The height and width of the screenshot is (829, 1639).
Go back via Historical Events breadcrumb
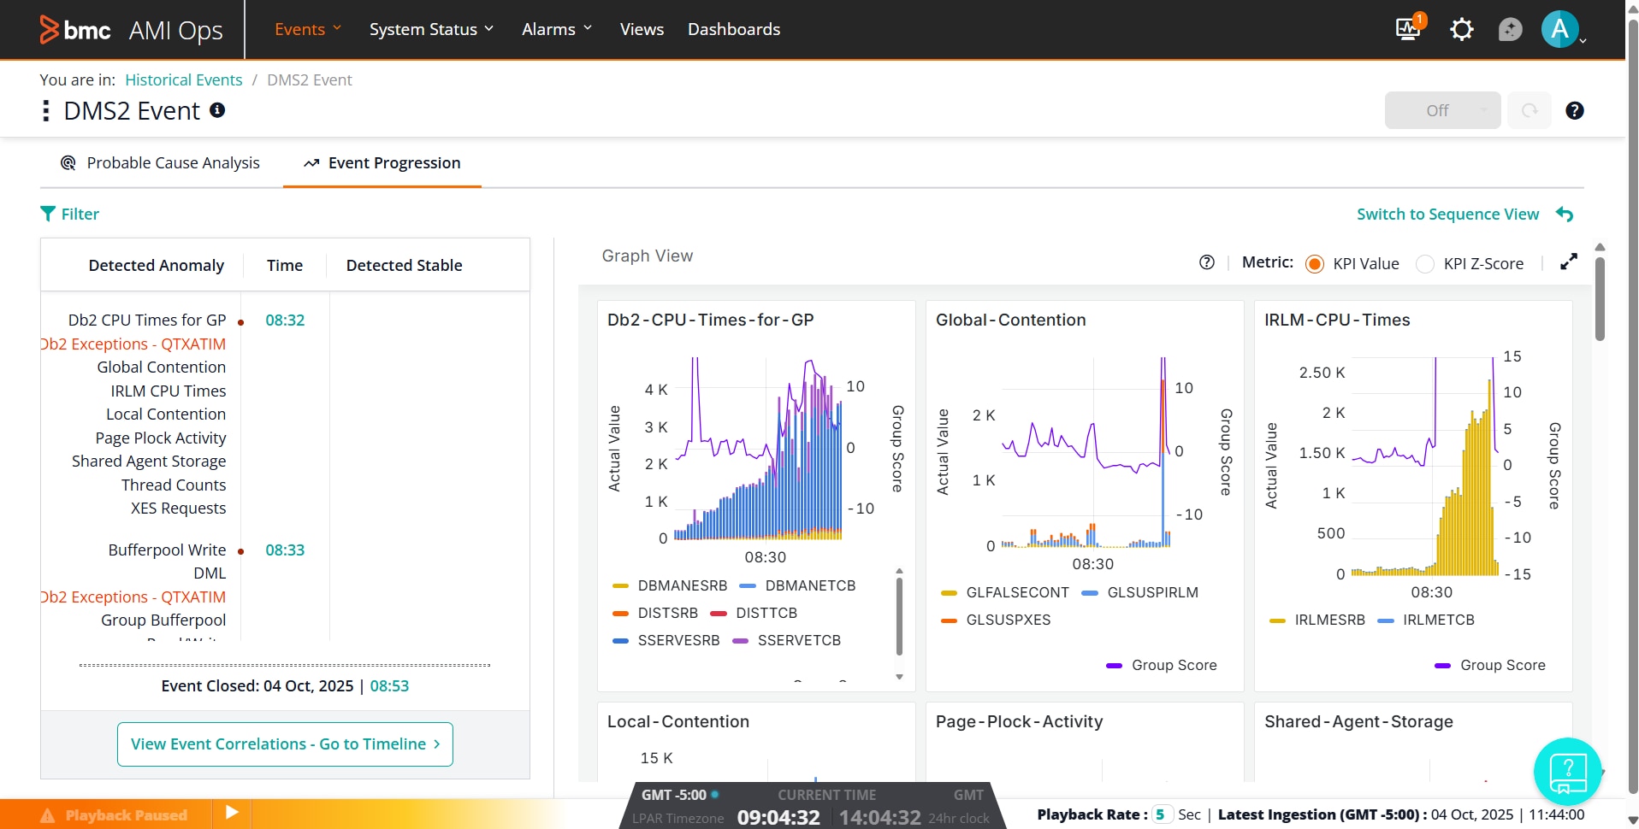click(183, 79)
